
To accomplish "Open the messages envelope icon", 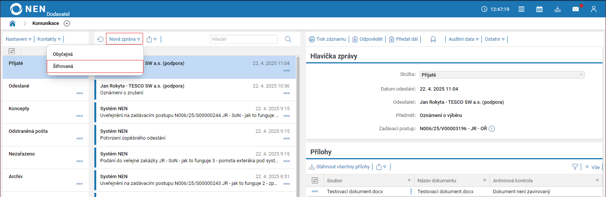I will tap(576, 9).
